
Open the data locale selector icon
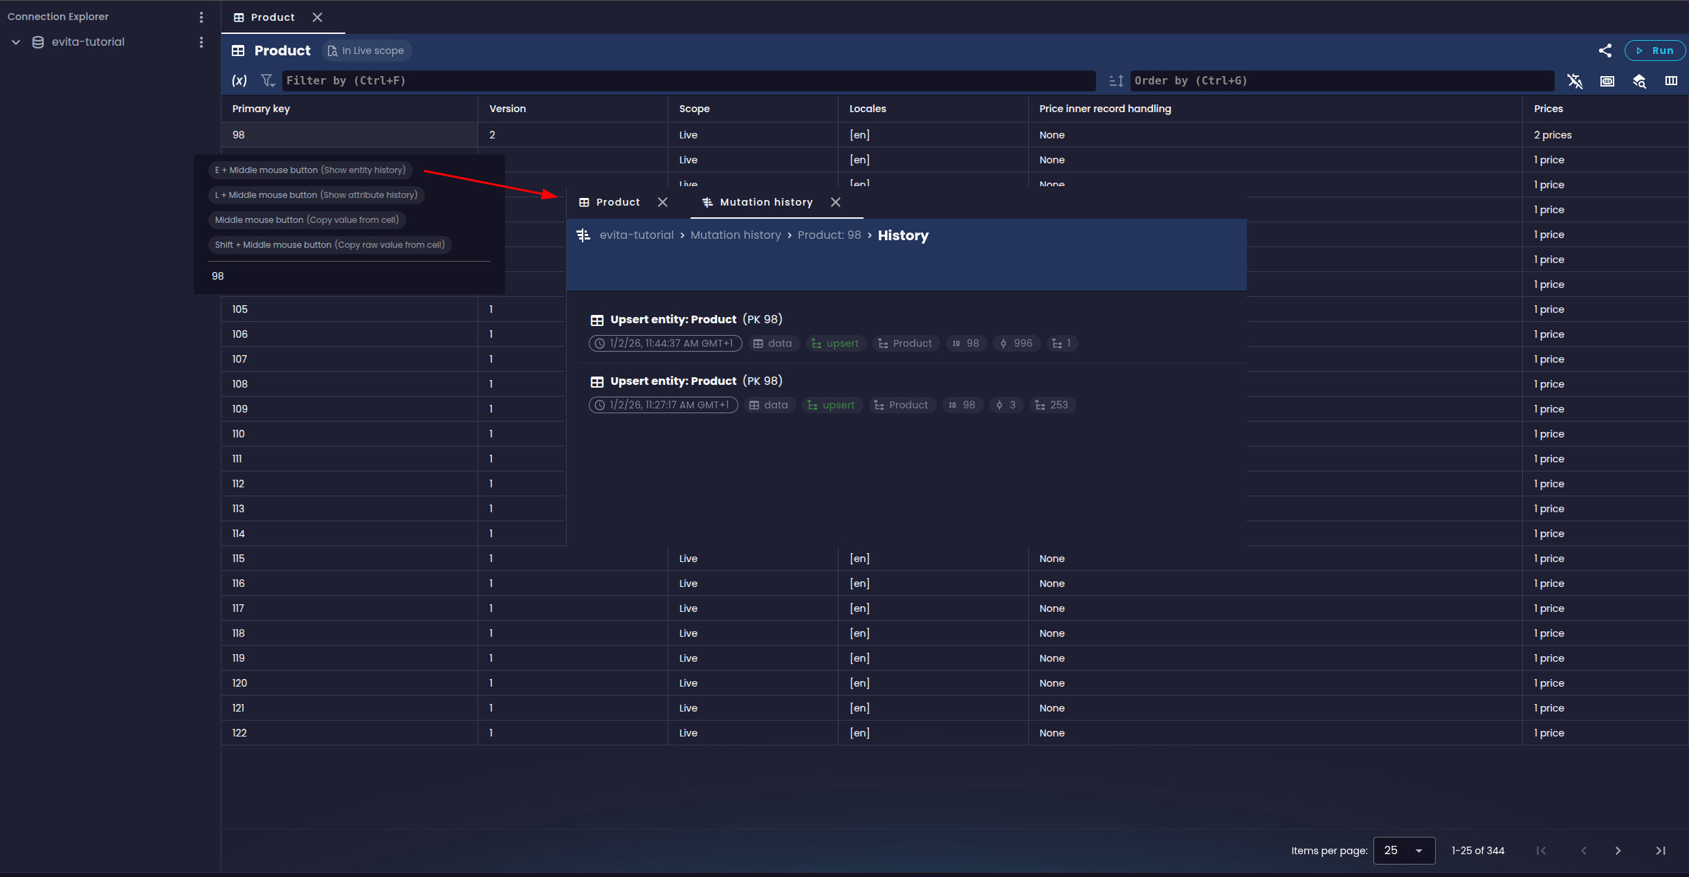click(1575, 81)
